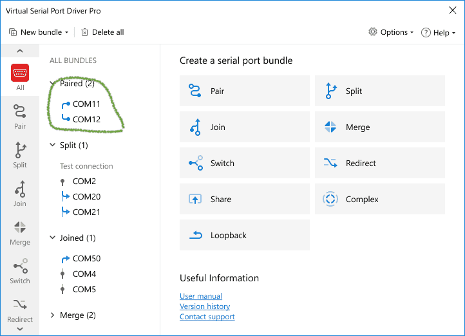This screenshot has height=336, width=465.
Task: Select COM11 in the Paired bundle
Action: [86, 104]
